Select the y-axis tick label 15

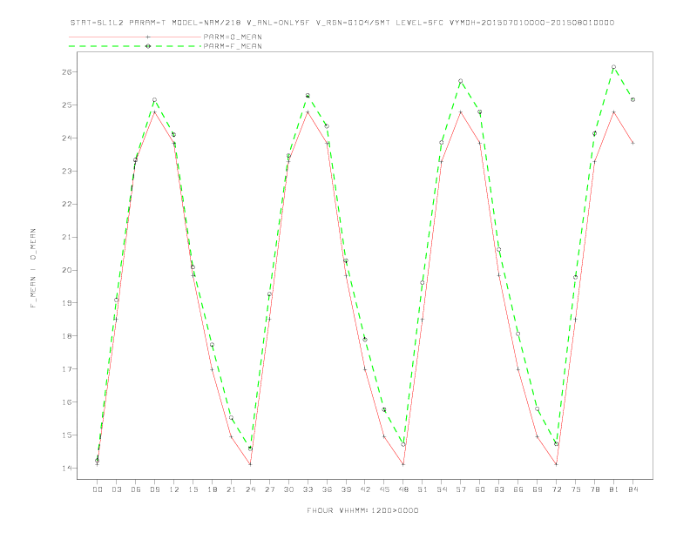tap(67, 435)
